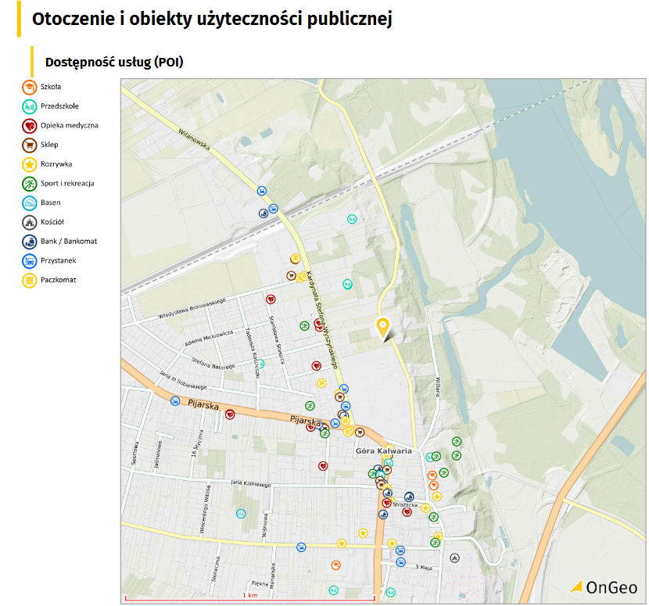Click the Paczkomat legend icon

point(29,280)
